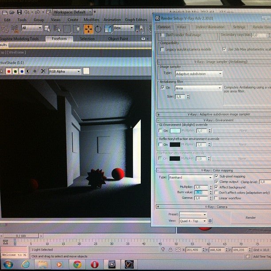The image size is (271, 271).
Task: Click the clear render X icon
Action: click(43, 71)
